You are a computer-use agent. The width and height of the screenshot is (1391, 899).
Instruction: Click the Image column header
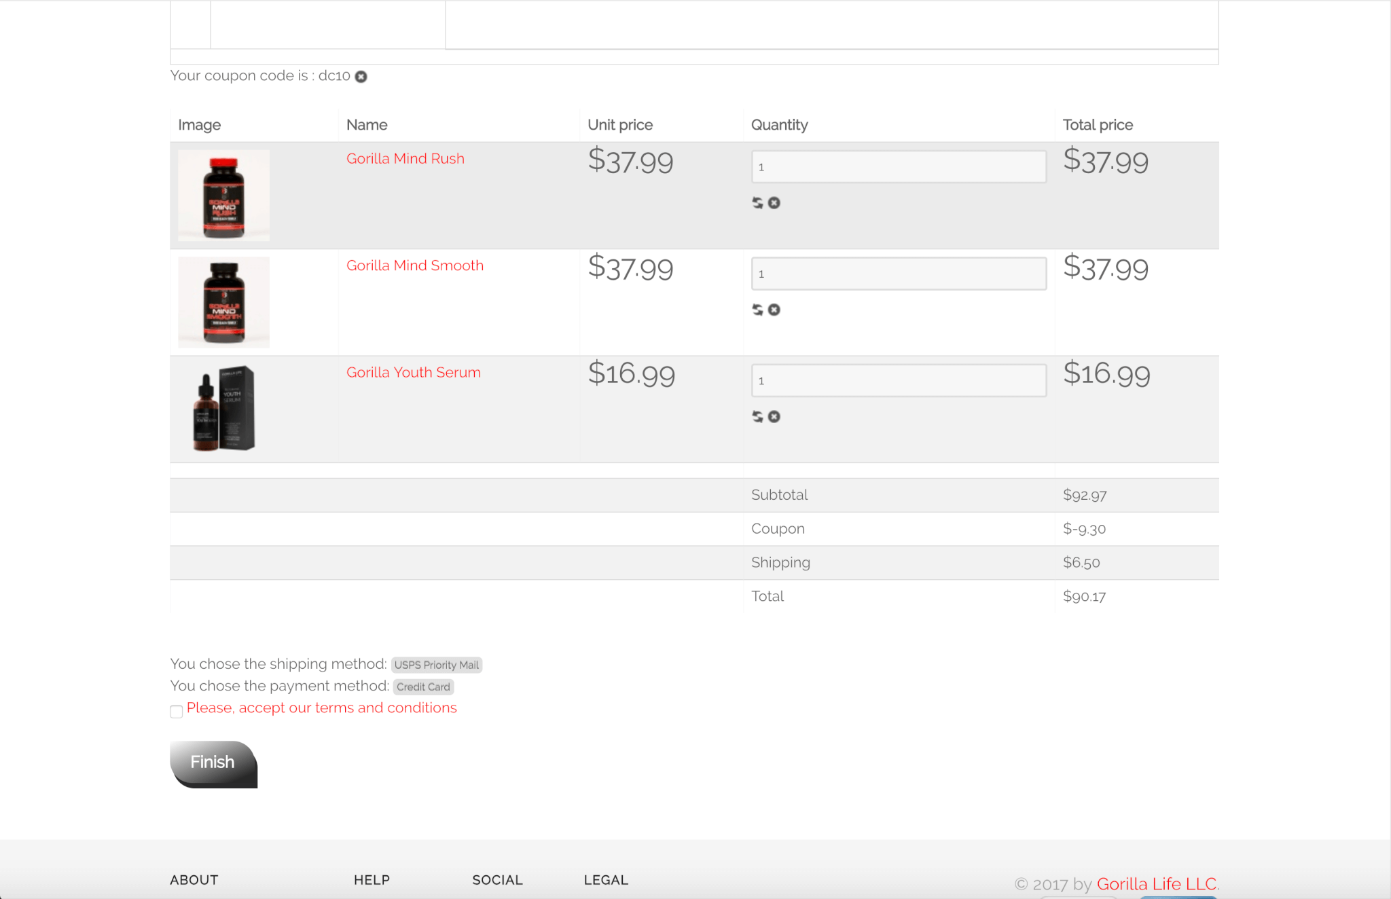[199, 125]
